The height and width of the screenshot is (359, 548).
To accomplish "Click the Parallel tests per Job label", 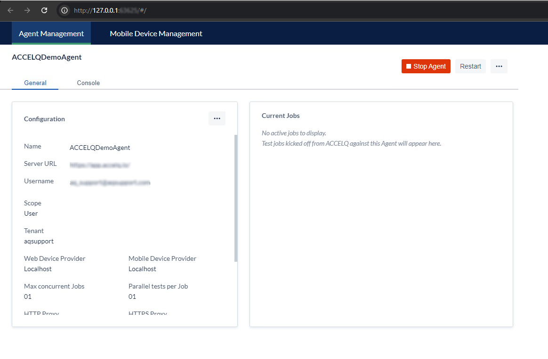I will pyautogui.click(x=158, y=287).
